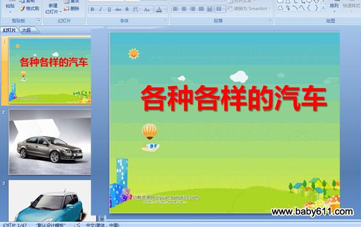Select slide 3 thumbnail with blue car
The image size is (361, 227).
click(x=50, y=201)
